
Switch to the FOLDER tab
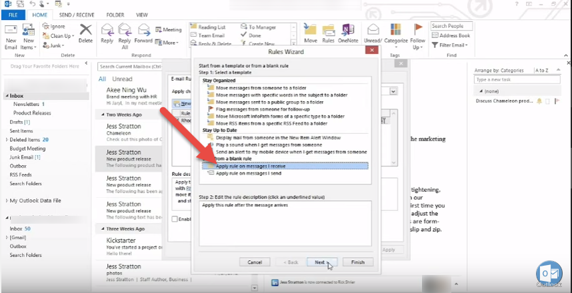115,15
